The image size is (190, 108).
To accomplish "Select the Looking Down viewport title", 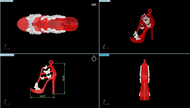I will pyautogui.click(x=6, y=1).
